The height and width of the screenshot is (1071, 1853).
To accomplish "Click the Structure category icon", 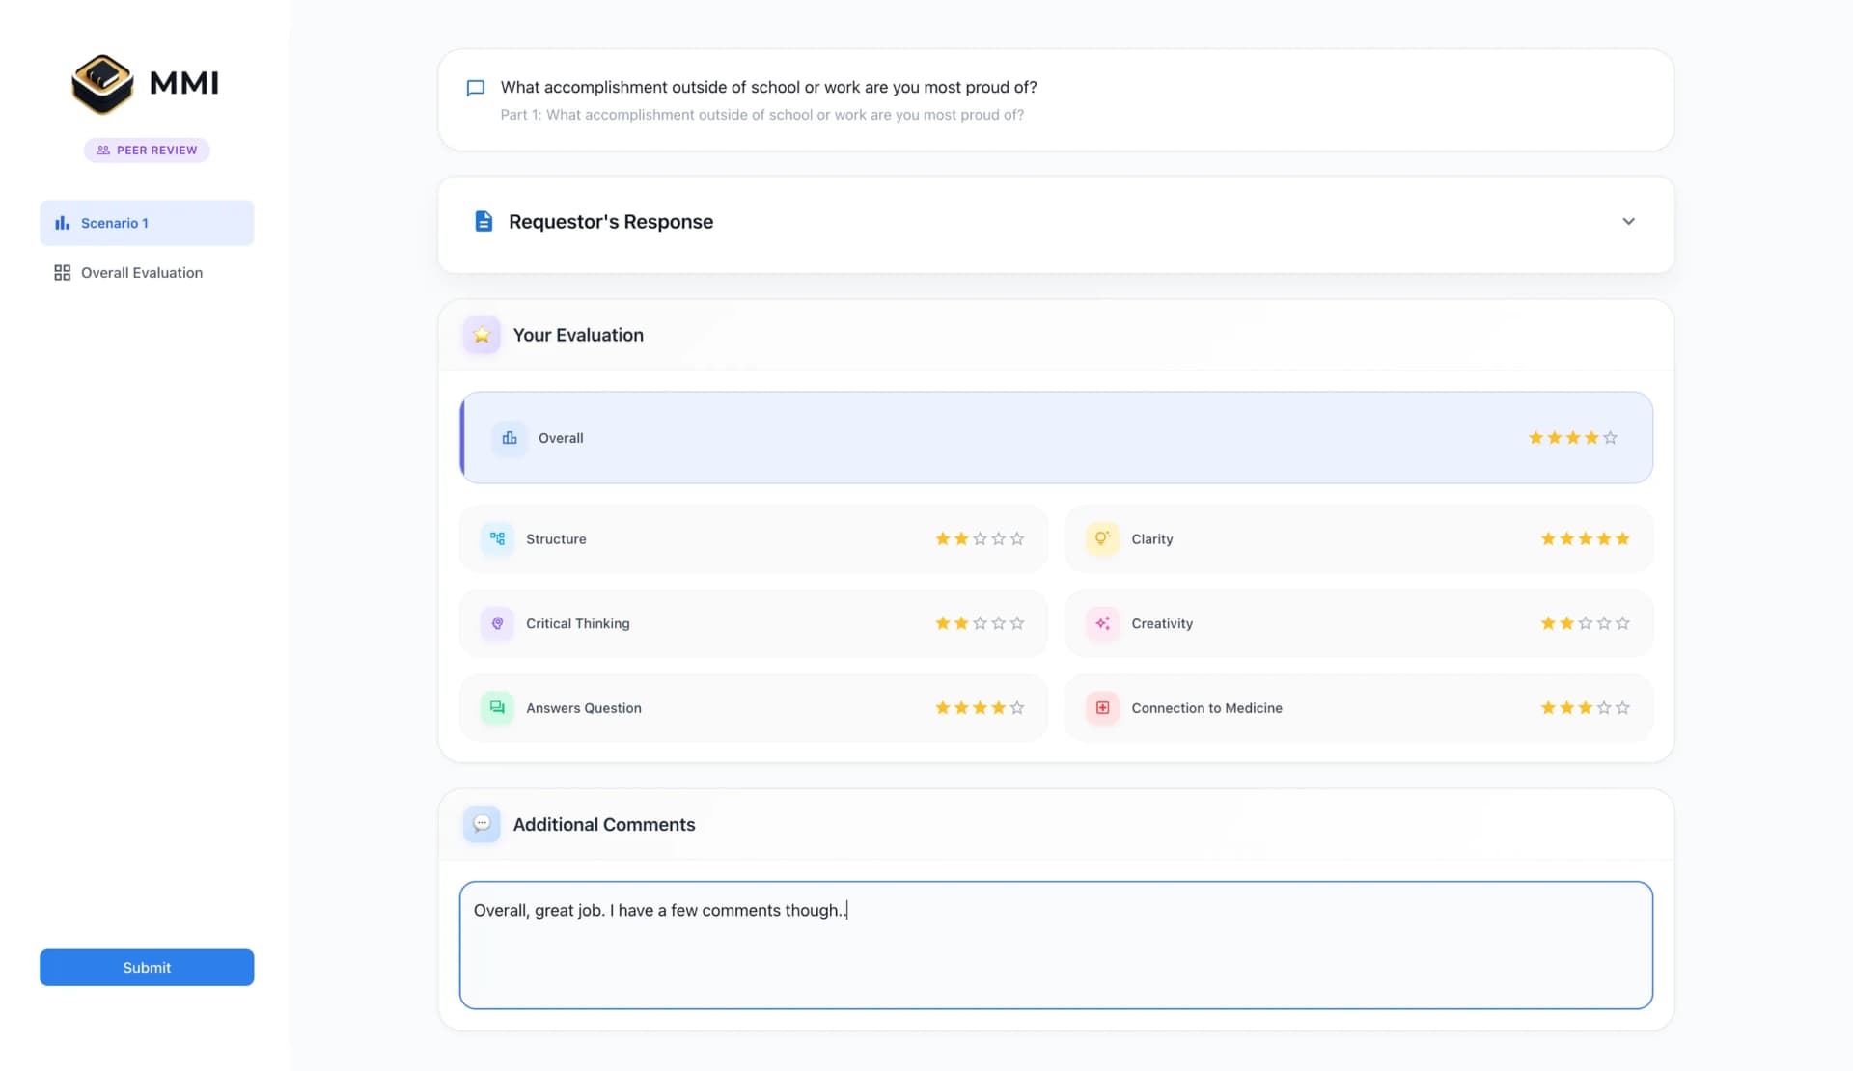I will [x=497, y=538].
